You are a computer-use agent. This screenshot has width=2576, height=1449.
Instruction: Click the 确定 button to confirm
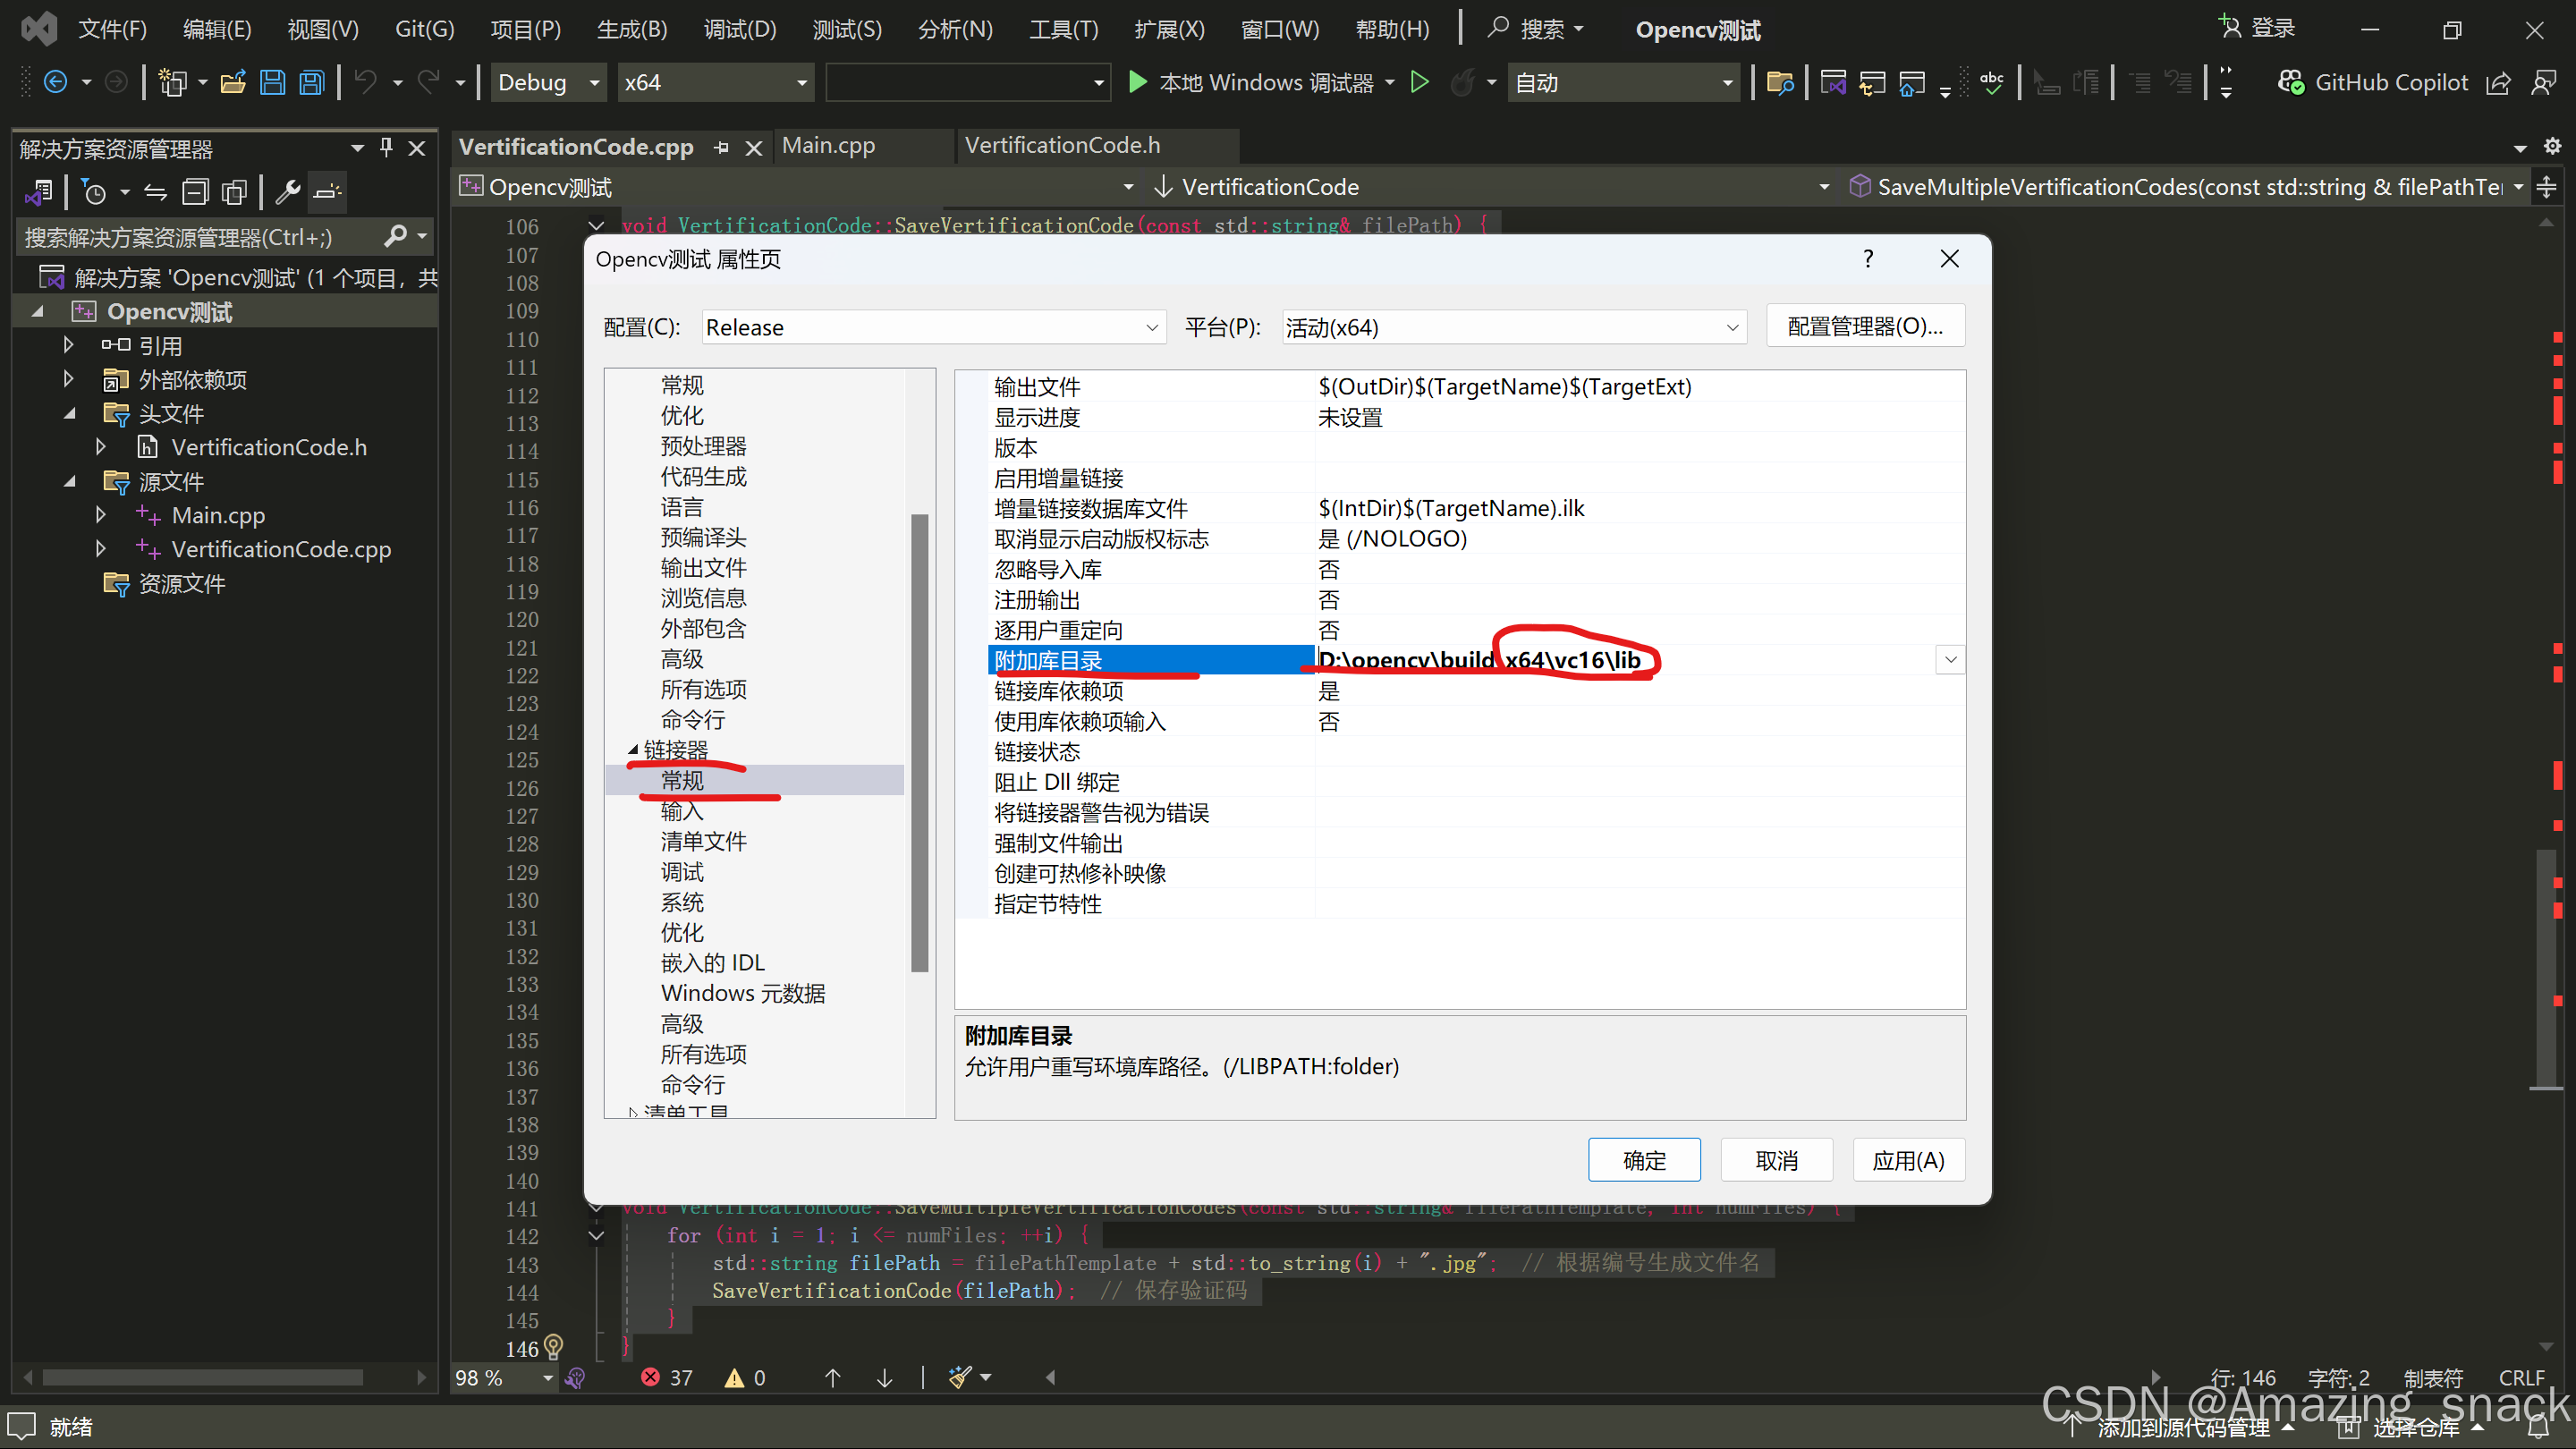click(x=1644, y=1160)
